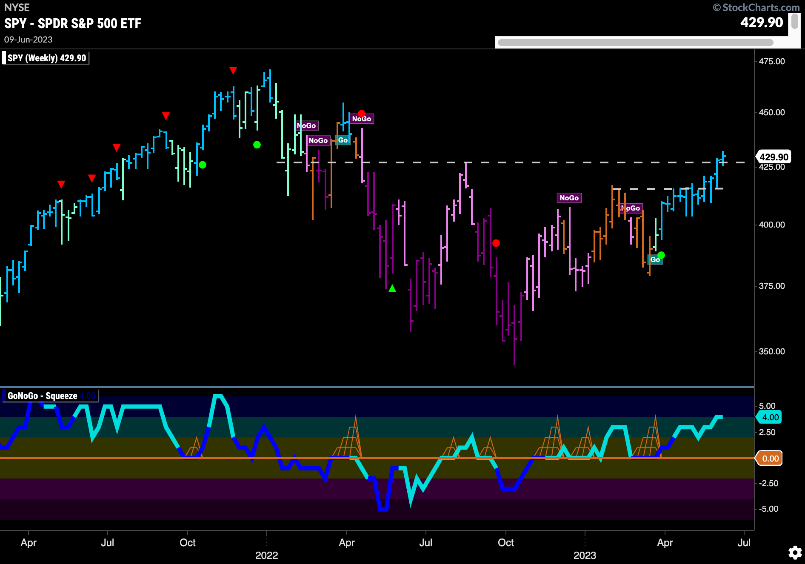The height and width of the screenshot is (564, 805).
Task: Grab the horizontal scrollbar thumb at top
Action: 635,43
